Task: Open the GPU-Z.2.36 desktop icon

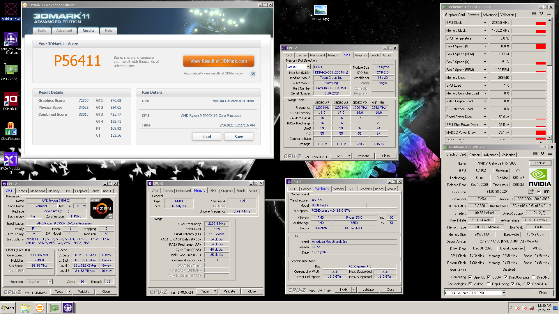Action: (x=11, y=72)
